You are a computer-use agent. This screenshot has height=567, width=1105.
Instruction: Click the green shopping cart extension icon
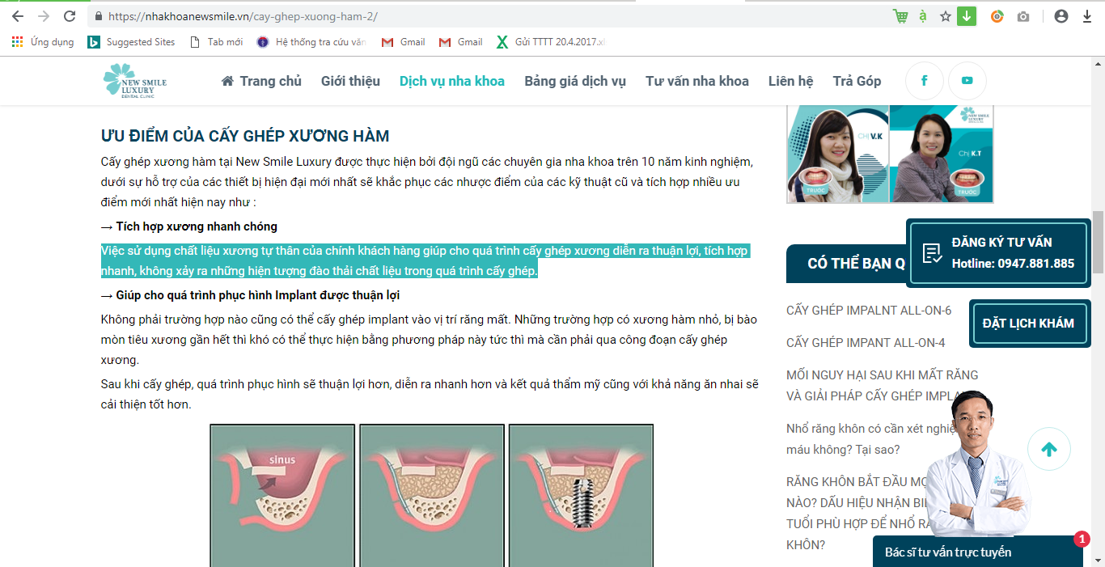(900, 16)
